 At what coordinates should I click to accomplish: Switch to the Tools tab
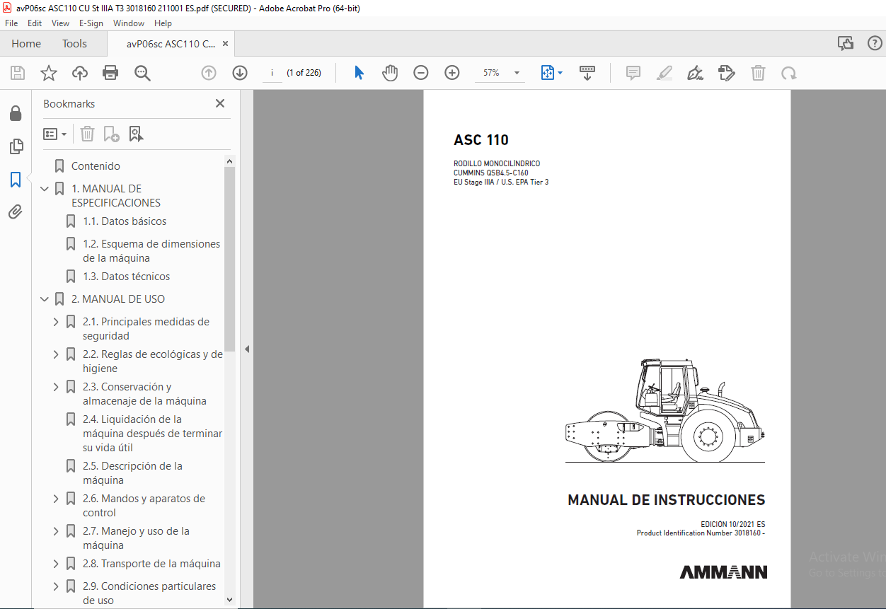(74, 44)
